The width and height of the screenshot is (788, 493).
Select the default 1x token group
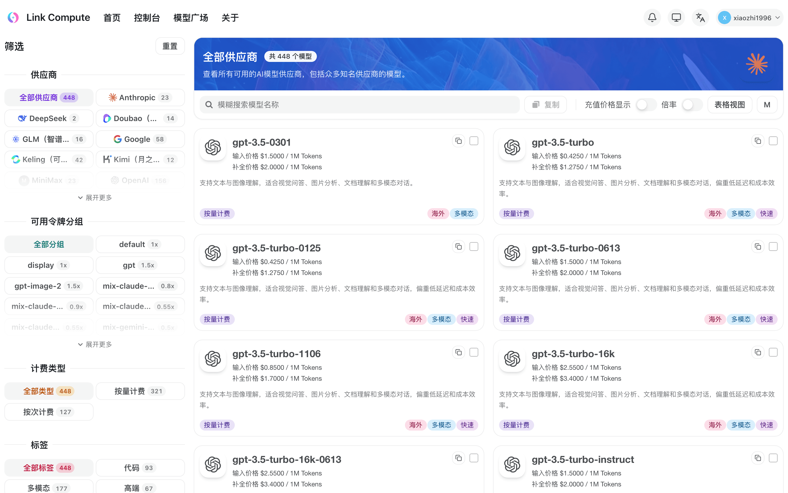140,244
